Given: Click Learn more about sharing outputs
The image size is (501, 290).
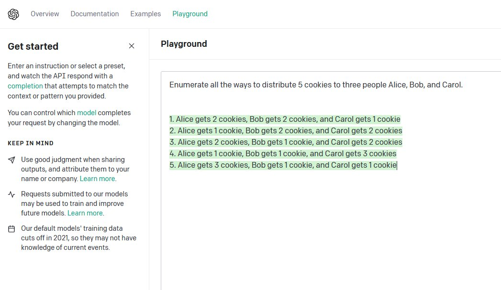Looking at the screenshot, I should click(97, 179).
